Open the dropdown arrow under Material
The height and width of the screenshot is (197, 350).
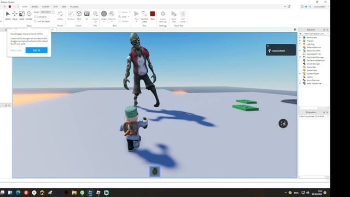[x=112, y=22]
